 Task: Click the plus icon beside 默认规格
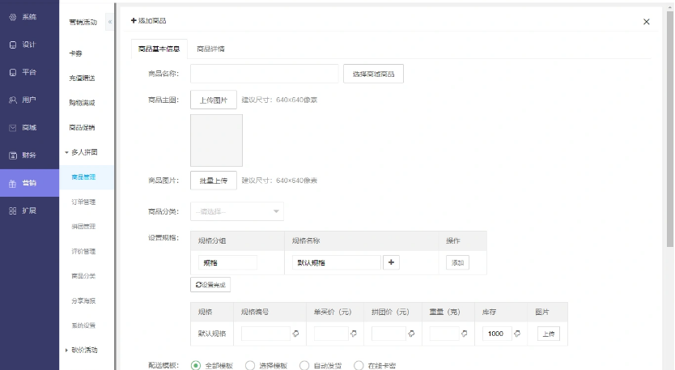(392, 262)
